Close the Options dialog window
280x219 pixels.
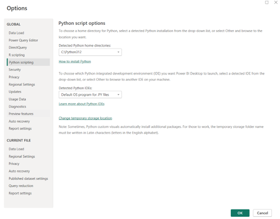[x=276, y=2]
